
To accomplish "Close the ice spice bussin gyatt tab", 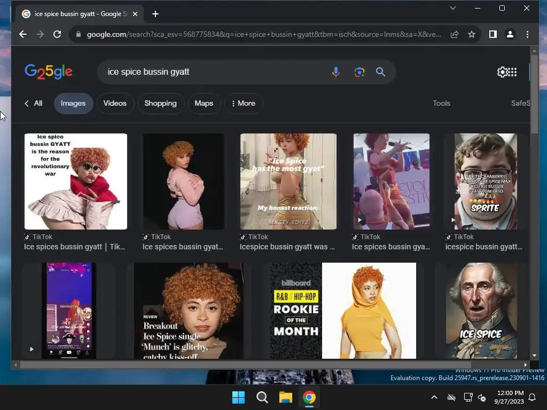I will pos(135,14).
